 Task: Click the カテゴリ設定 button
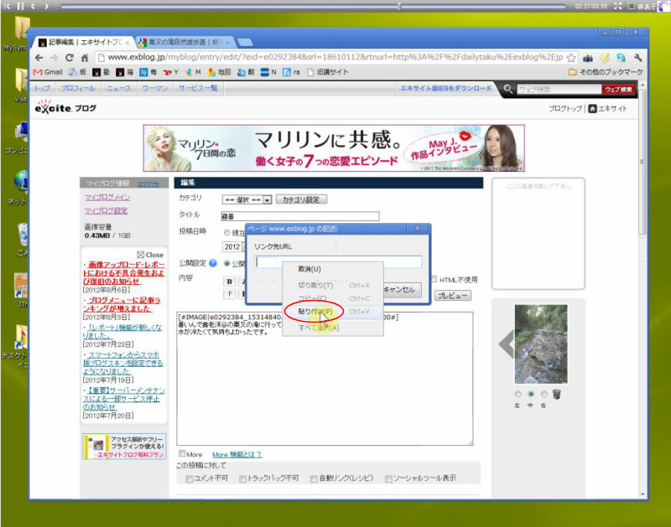tap(301, 199)
